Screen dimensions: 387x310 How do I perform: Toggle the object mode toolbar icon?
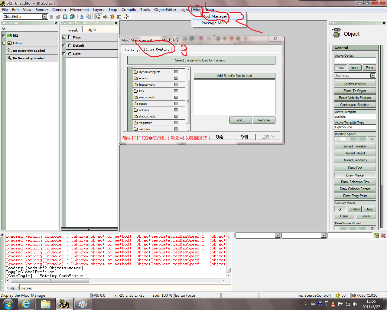tap(99, 17)
